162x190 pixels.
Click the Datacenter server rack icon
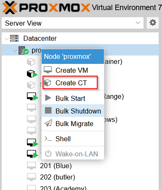tap(14, 38)
